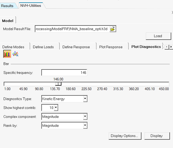Switch to the Results tab
Screen dimensions: 173x148
(x=7, y=6)
